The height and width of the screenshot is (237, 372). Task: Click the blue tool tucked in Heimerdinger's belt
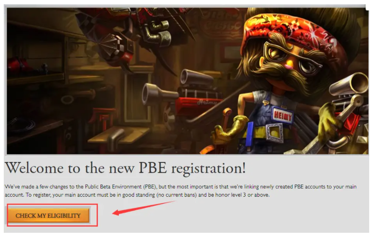pos(249,135)
